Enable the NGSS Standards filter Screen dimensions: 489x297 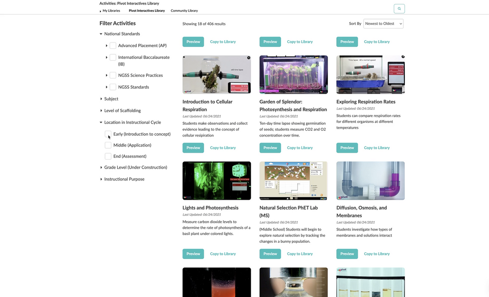[x=113, y=87]
